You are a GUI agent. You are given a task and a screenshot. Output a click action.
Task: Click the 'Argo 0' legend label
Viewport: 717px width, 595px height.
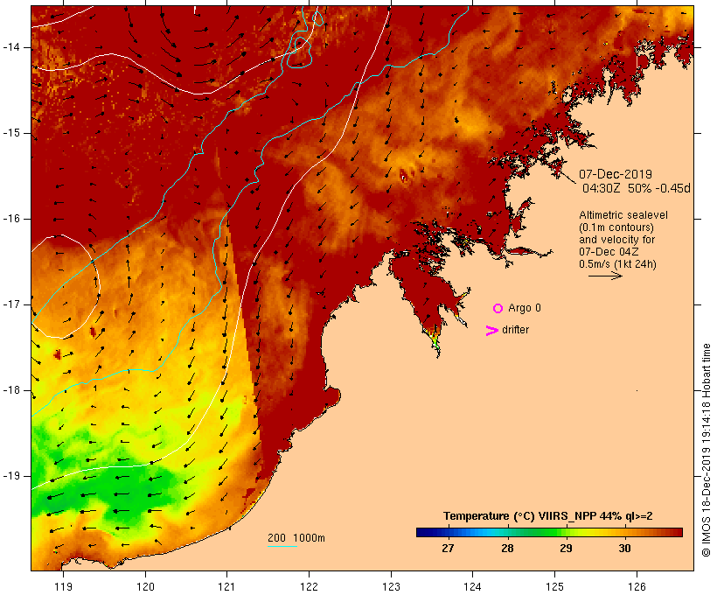(x=525, y=308)
